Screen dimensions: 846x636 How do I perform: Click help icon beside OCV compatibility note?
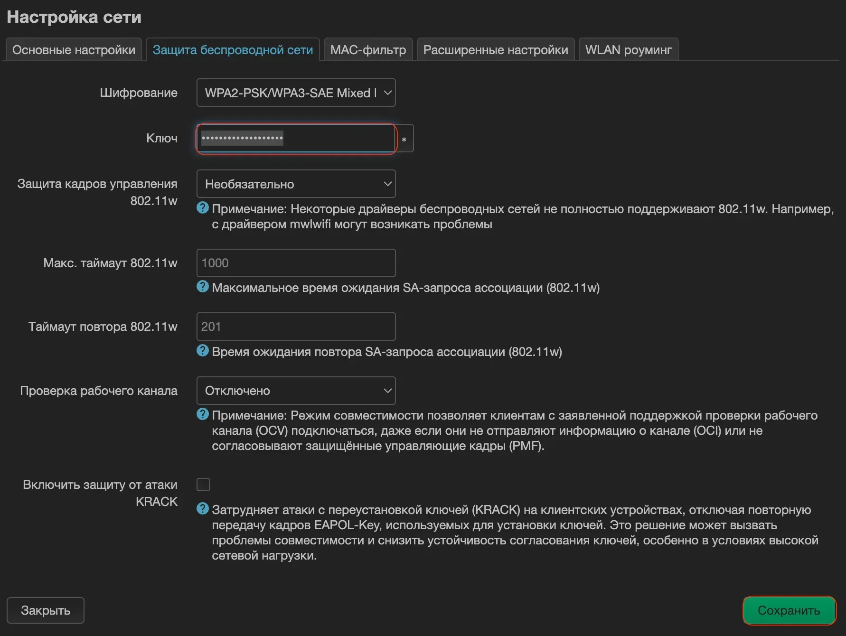click(203, 414)
